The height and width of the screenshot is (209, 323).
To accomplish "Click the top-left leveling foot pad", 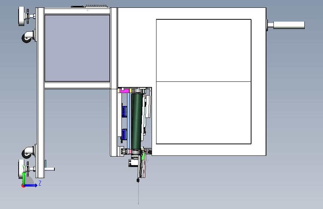I will pos(21,16).
